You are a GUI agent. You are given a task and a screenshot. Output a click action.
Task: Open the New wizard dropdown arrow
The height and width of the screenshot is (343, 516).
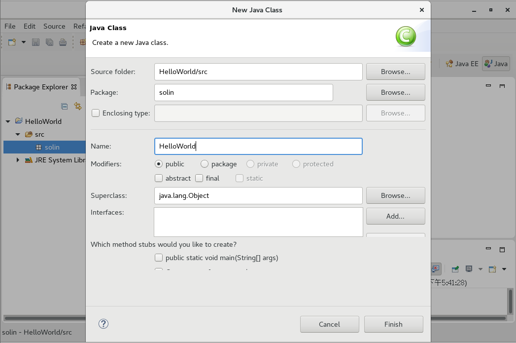(x=23, y=42)
